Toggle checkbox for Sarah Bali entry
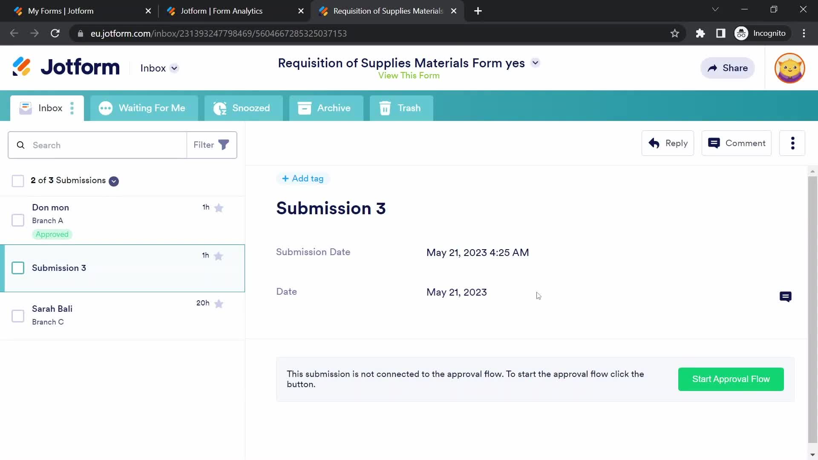The image size is (818, 460). 18,316
